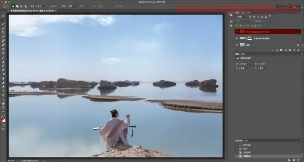Open the History panel flyout menu
Viewport: 304px width, 162px height.
[302, 140]
